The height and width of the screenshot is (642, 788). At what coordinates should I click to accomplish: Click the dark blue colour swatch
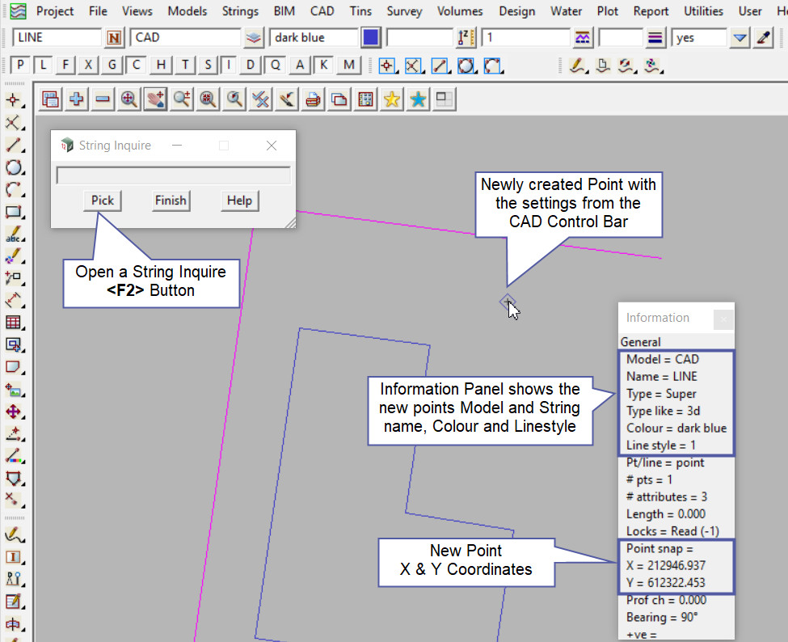click(x=371, y=38)
